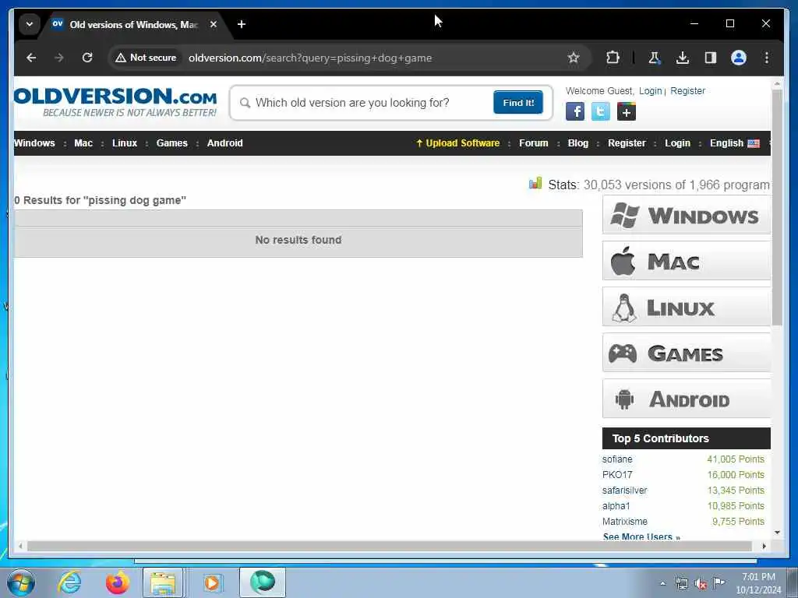The image size is (798, 598).
Task: Click the address bar URL
Action: point(310,58)
